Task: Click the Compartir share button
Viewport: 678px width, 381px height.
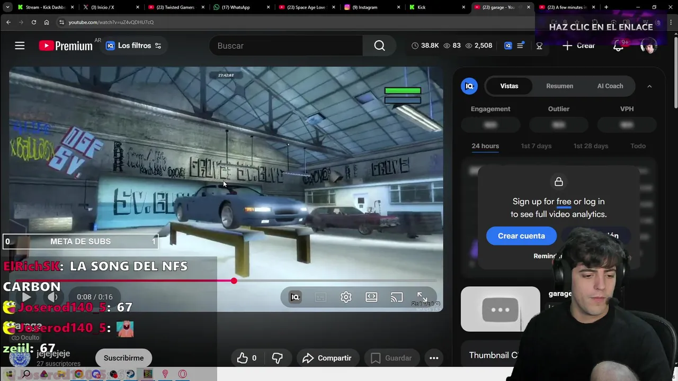Action: coord(328,358)
